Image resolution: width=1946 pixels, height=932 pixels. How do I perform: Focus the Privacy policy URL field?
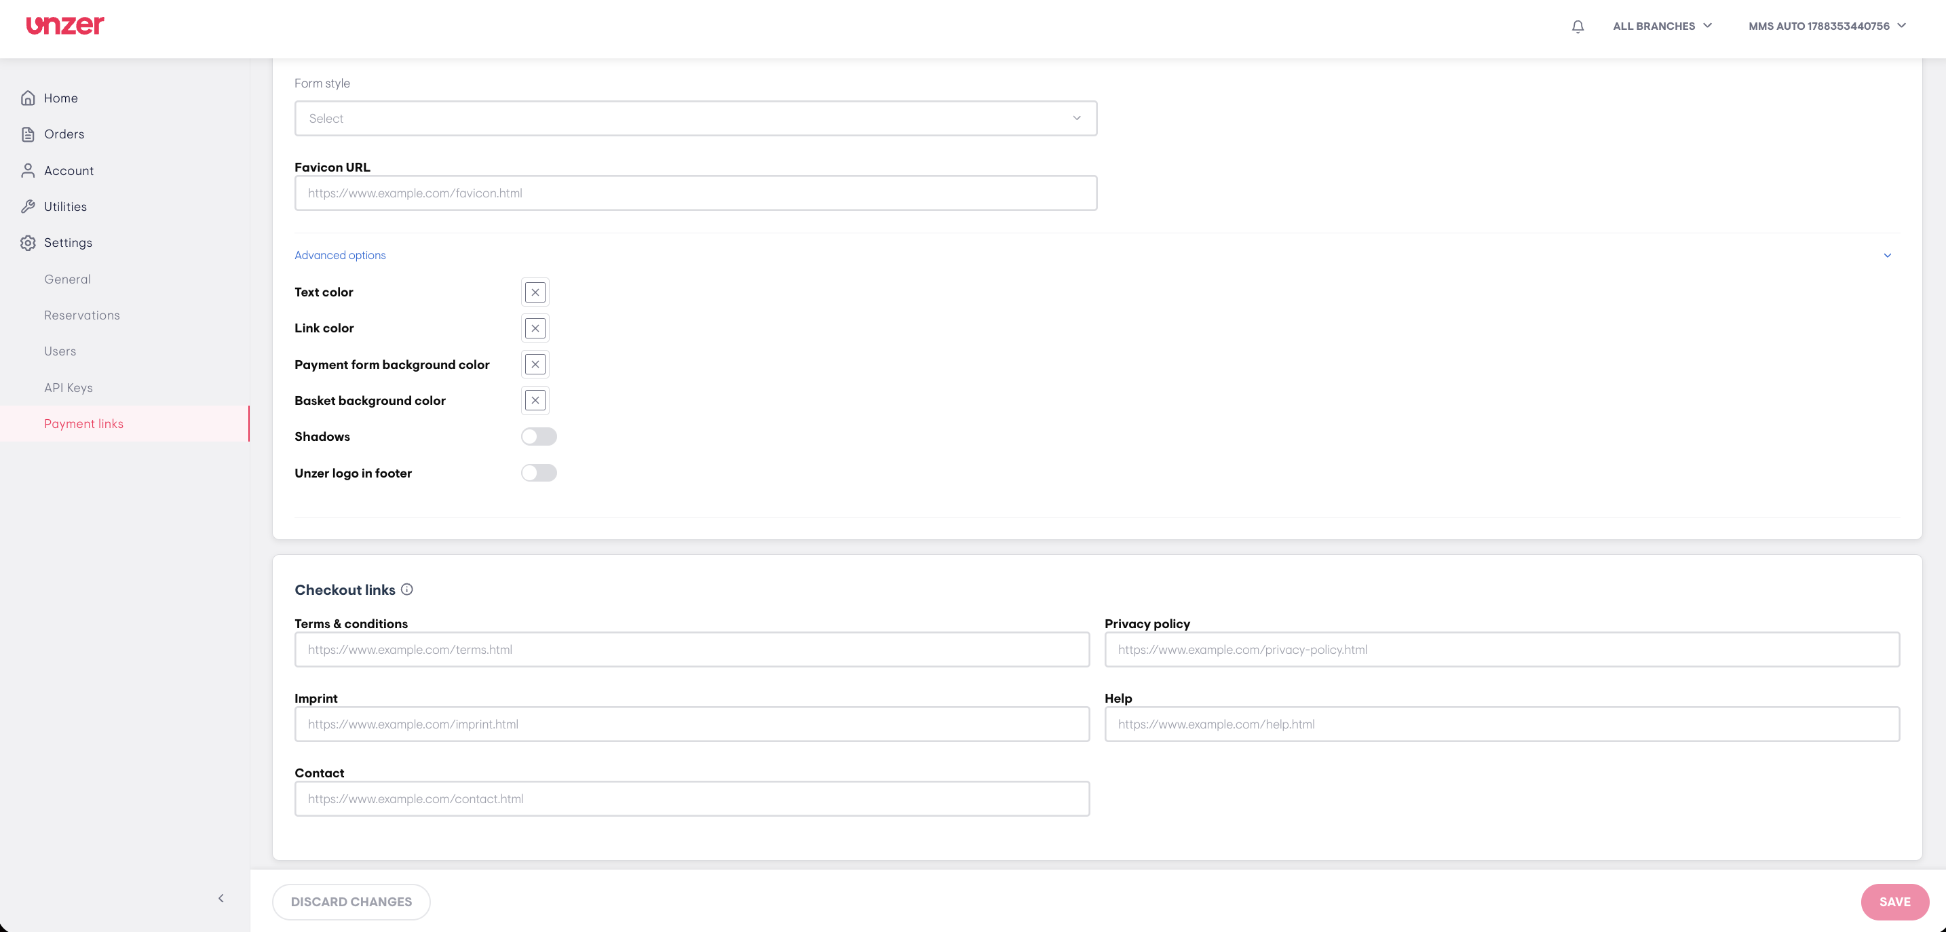1502,650
